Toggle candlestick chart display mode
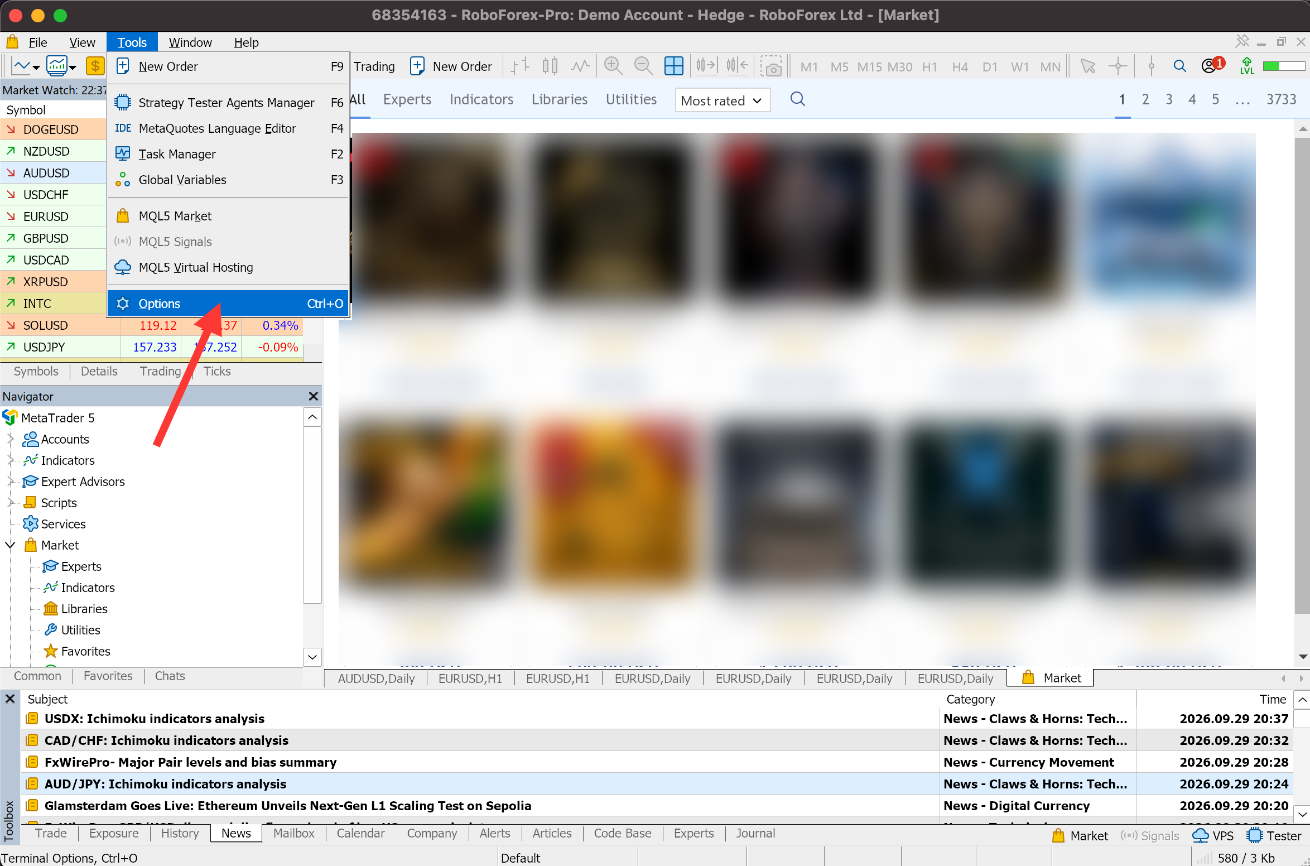1310x866 pixels. [550, 66]
